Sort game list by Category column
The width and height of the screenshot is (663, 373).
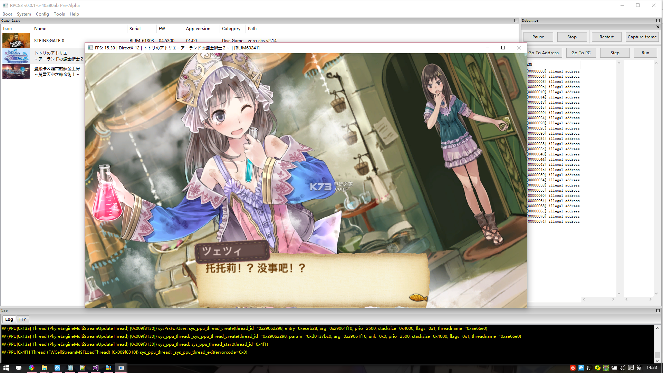click(x=232, y=29)
